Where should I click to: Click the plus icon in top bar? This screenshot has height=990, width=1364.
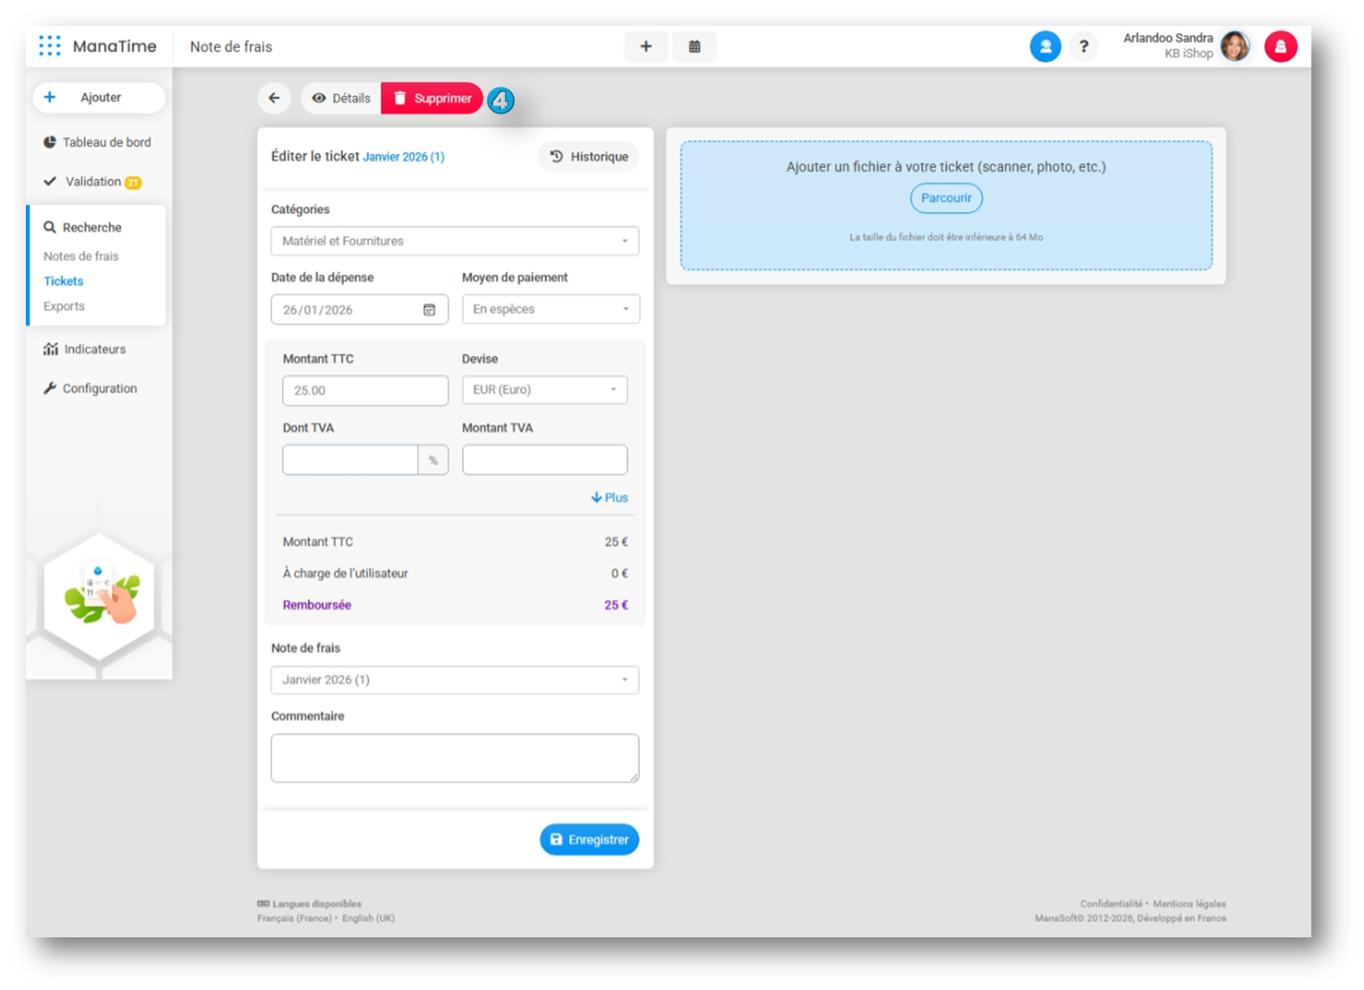click(x=645, y=47)
